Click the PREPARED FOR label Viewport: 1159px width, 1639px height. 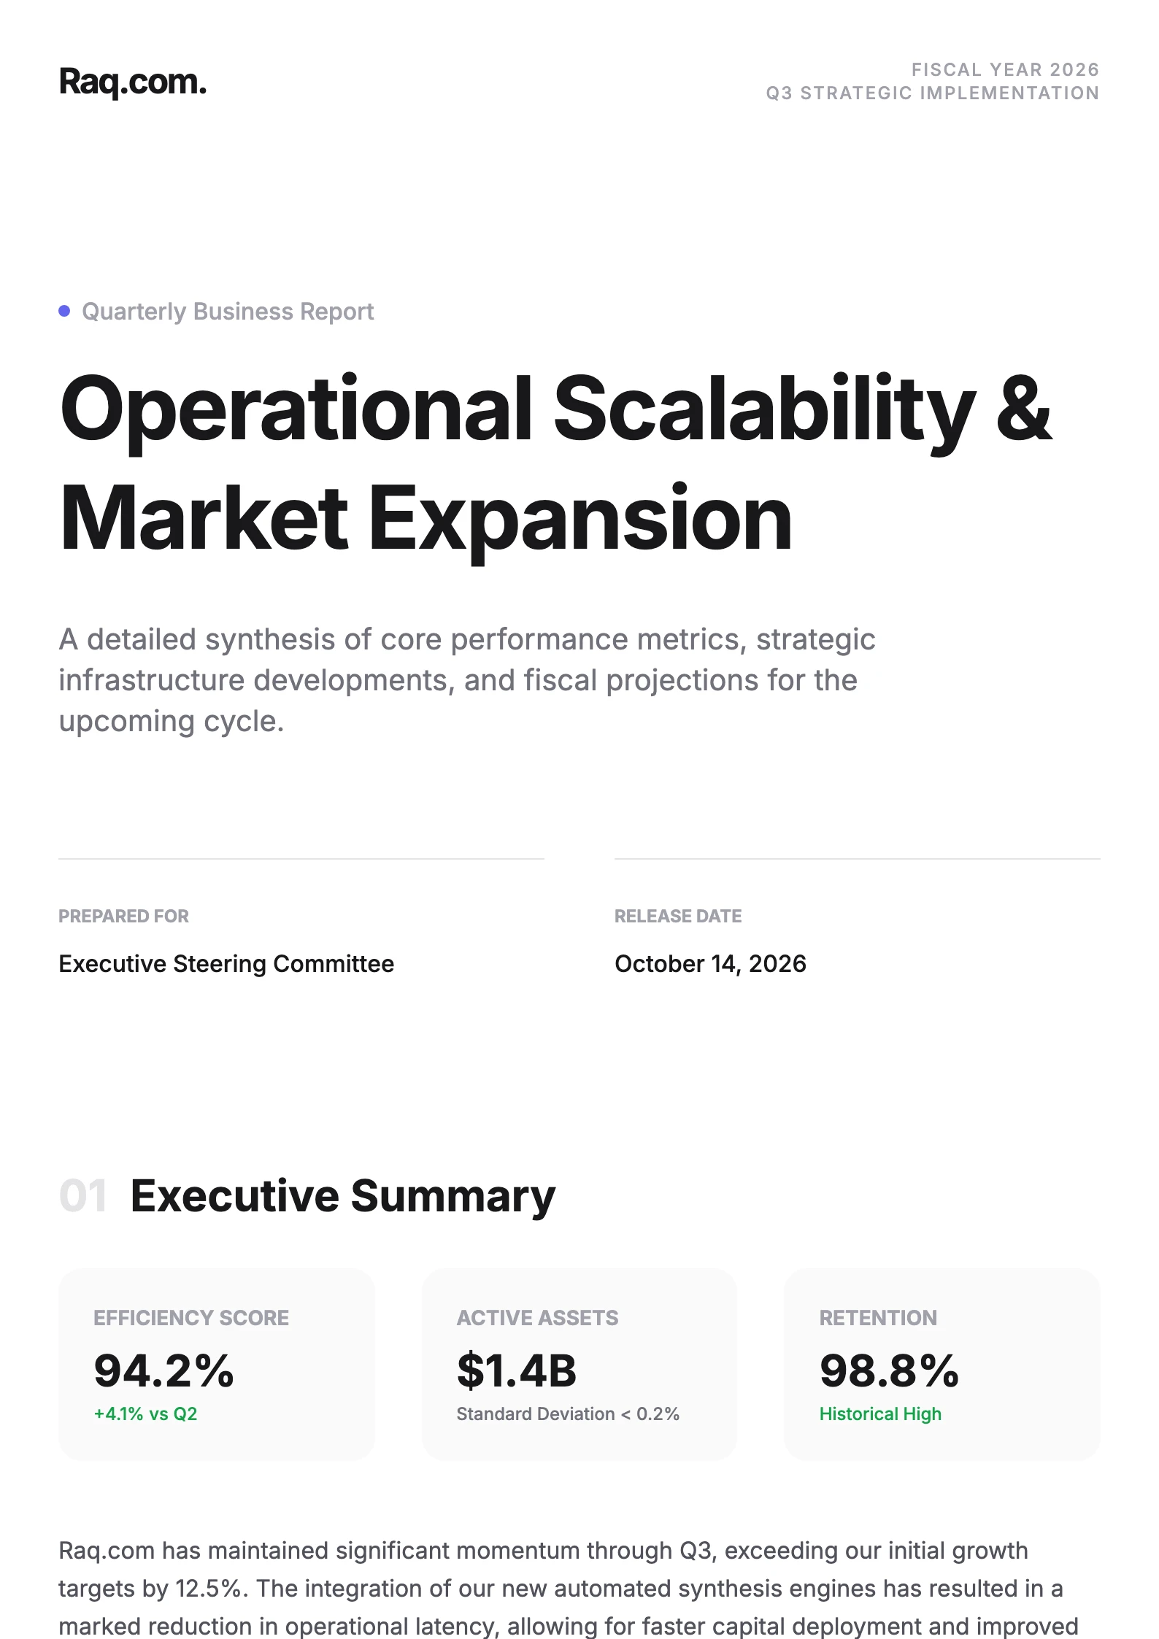coord(123,916)
